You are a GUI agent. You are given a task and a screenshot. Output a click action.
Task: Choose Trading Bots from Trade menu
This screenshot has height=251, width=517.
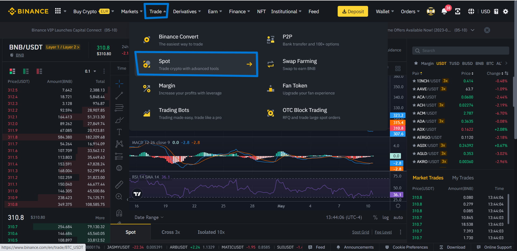point(197,113)
